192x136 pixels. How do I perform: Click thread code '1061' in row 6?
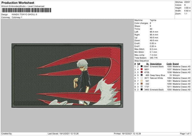tap(169, 81)
